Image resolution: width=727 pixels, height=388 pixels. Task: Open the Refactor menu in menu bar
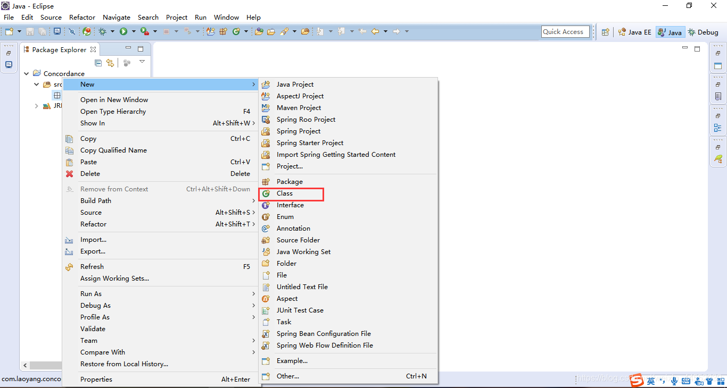click(82, 17)
